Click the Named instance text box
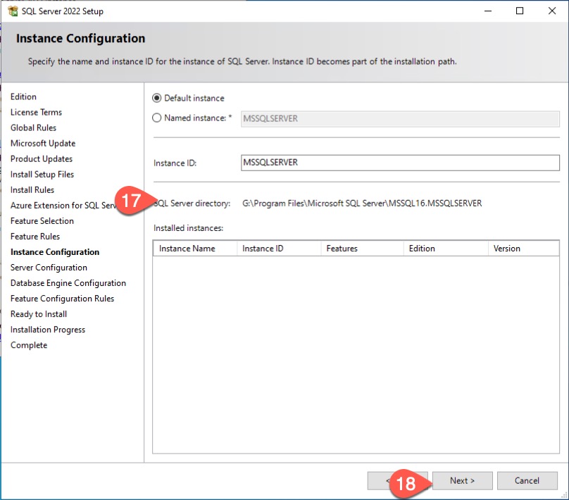The width and height of the screenshot is (569, 500). pyautogui.click(x=400, y=118)
